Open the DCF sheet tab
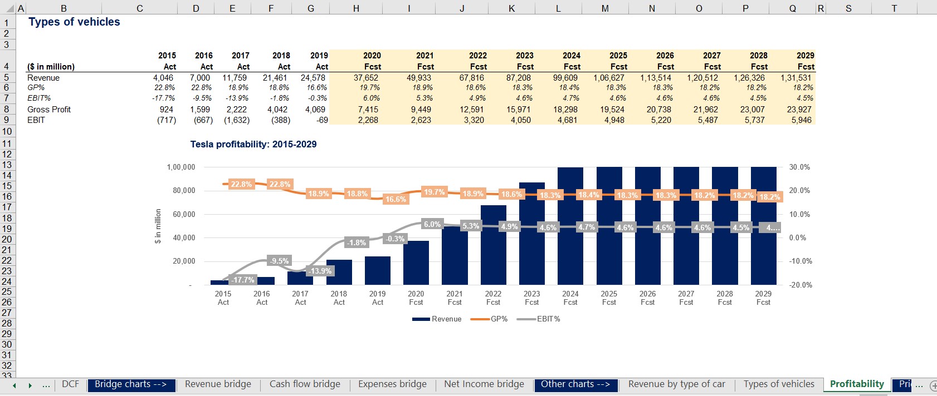The height and width of the screenshot is (396, 937). (71, 384)
